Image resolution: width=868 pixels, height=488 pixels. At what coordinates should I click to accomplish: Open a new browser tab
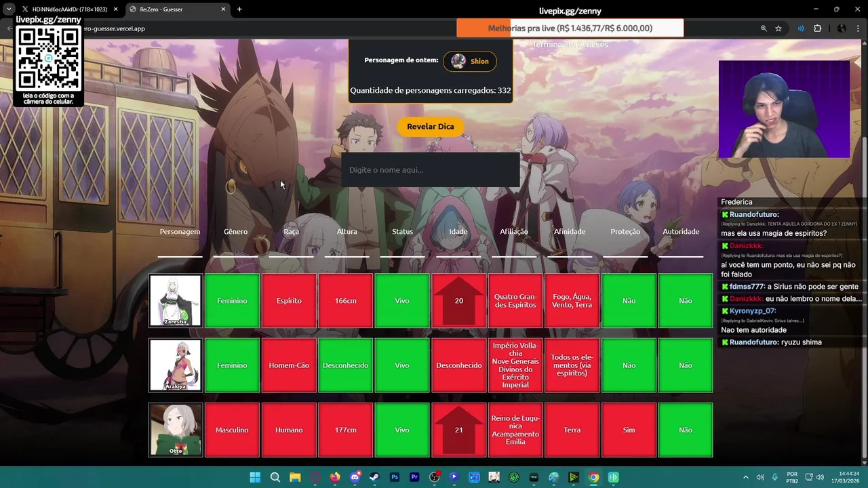pyautogui.click(x=239, y=9)
